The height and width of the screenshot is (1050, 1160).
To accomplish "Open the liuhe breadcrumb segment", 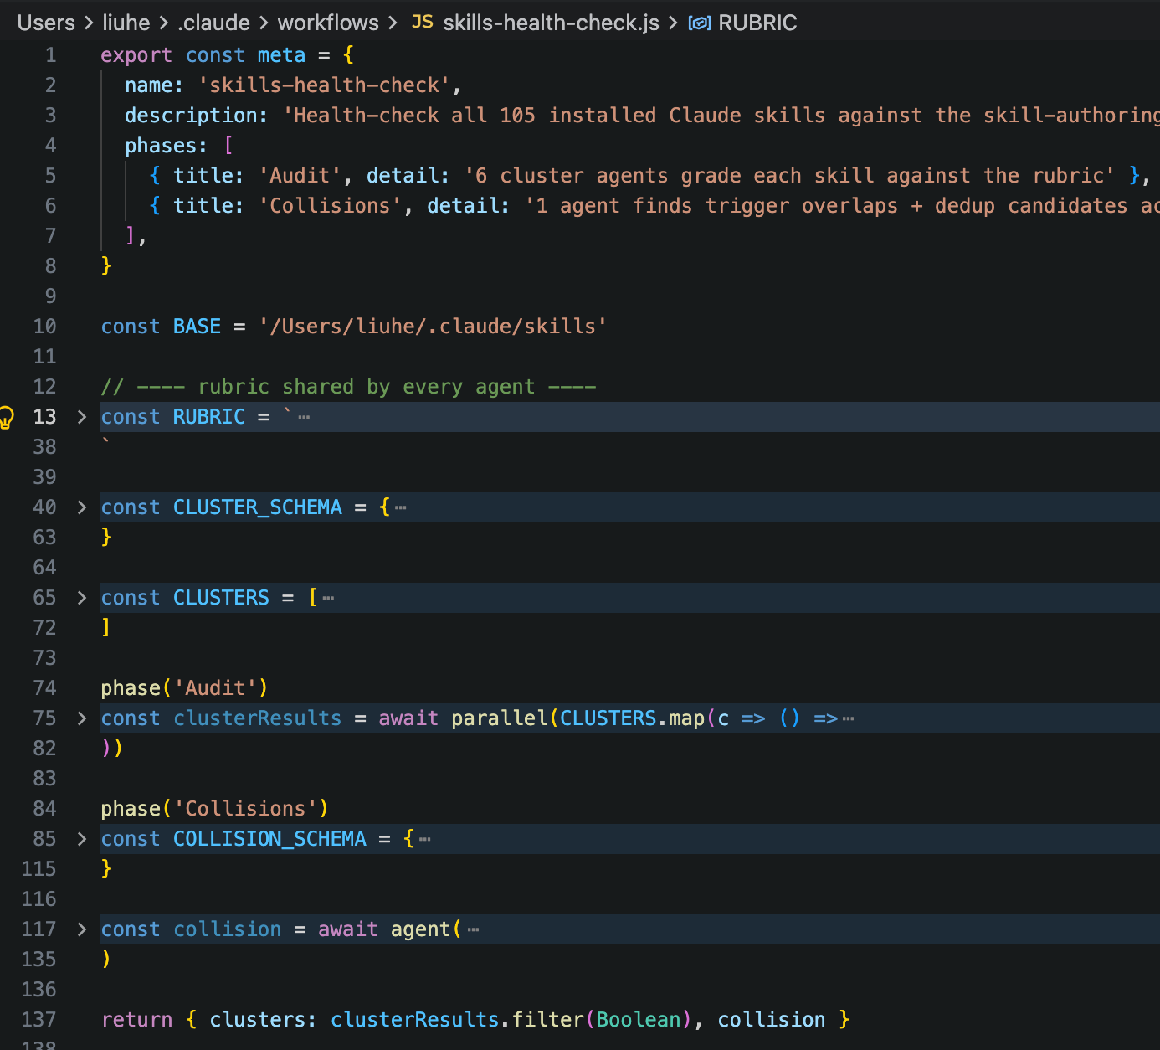I will (x=126, y=23).
